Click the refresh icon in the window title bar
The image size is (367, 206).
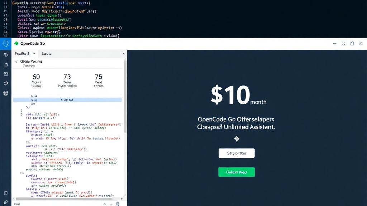[x=343, y=43]
